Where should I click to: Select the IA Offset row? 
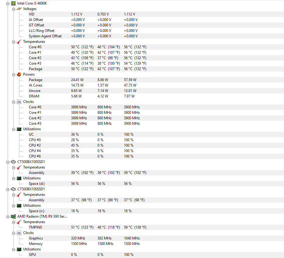(x=156, y=19)
